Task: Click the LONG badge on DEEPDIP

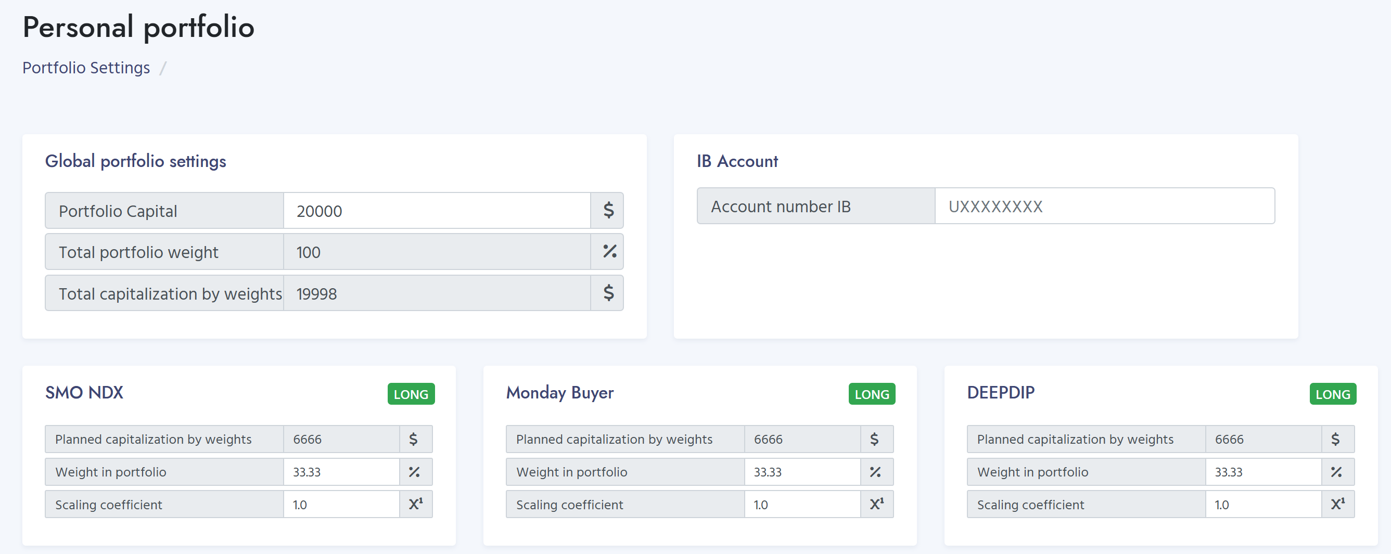Action: click(1333, 394)
